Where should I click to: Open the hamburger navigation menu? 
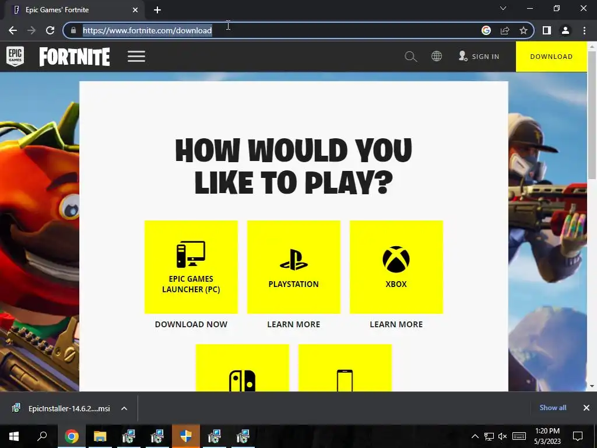(136, 57)
